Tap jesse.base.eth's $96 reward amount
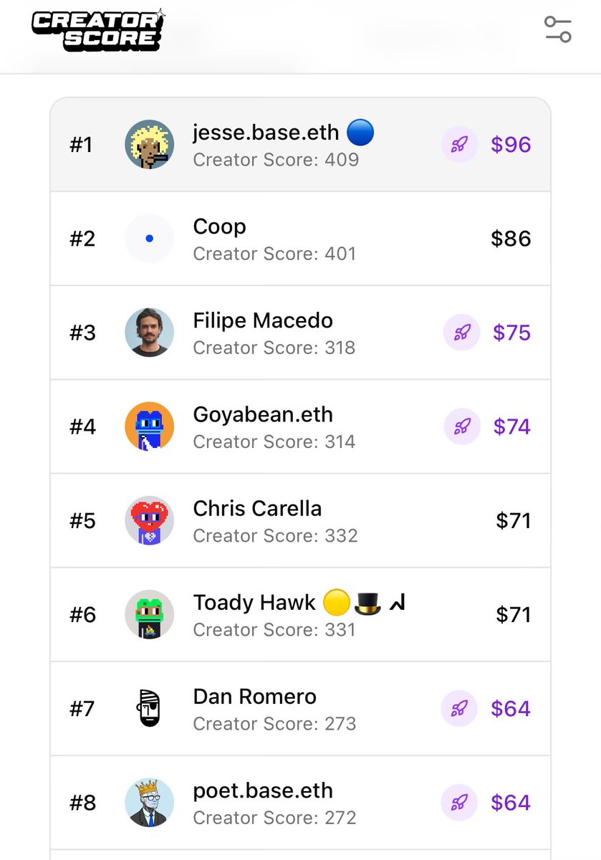Viewport: 601px width, 860px height. click(511, 145)
